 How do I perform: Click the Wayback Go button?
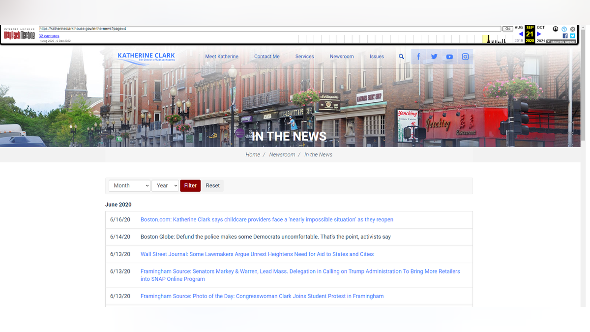tap(508, 29)
